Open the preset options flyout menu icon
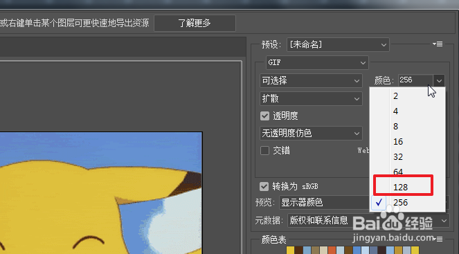The height and width of the screenshot is (254, 459). coord(438,44)
